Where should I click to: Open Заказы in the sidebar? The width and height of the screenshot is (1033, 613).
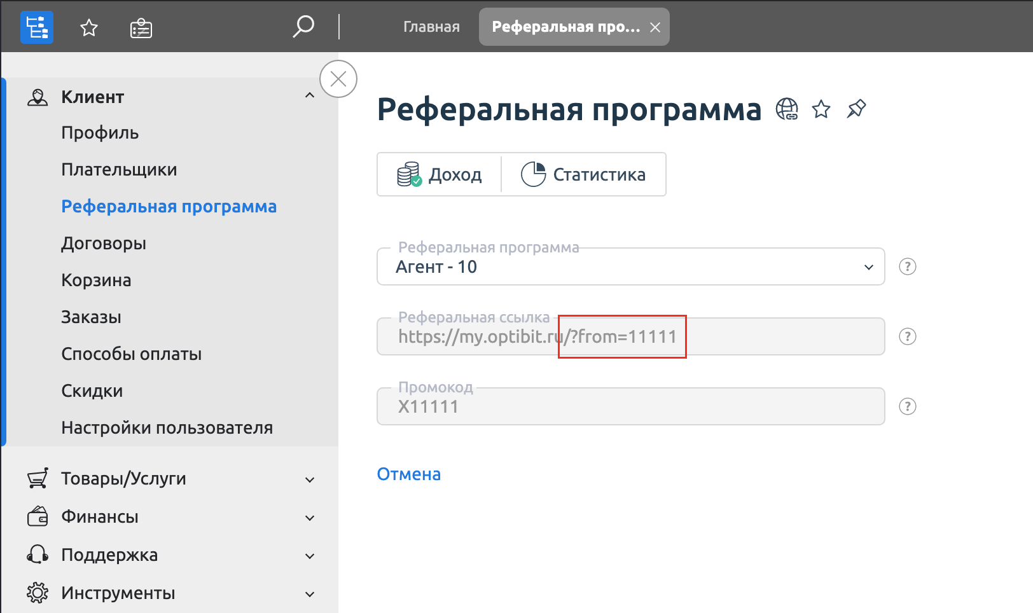91,317
